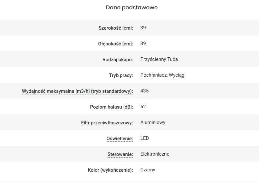Viewport: 259px width, 183px height.
Task: Open the "Sterowanie" term explanation
Action: point(120,154)
